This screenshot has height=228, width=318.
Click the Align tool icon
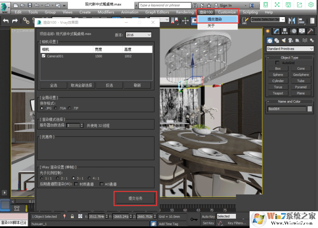click(x=302, y=21)
